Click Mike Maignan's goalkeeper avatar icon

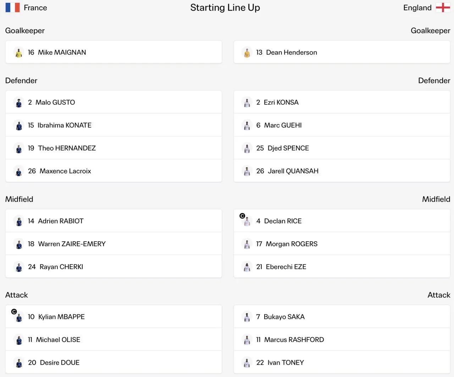coord(19,52)
